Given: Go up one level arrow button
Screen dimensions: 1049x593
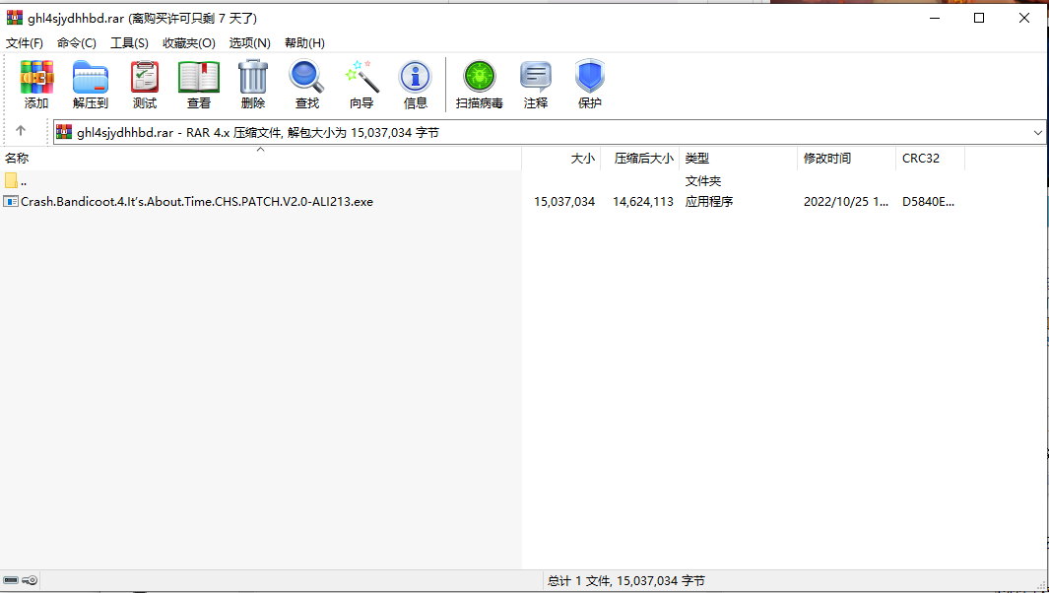Looking at the screenshot, I should [21, 130].
